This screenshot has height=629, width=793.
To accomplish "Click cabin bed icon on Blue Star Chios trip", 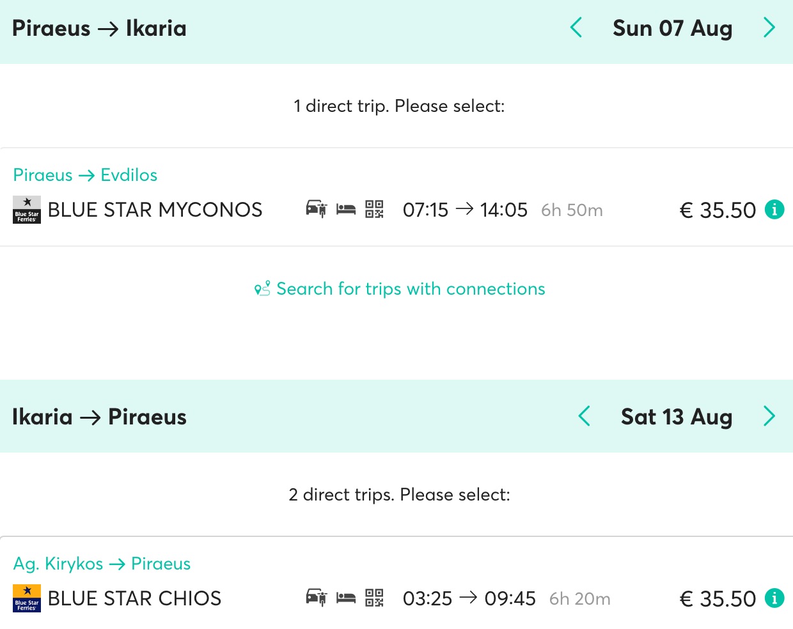I will click(346, 598).
